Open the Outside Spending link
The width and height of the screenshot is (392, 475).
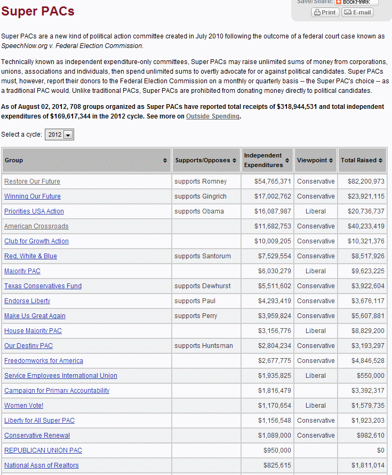click(212, 116)
